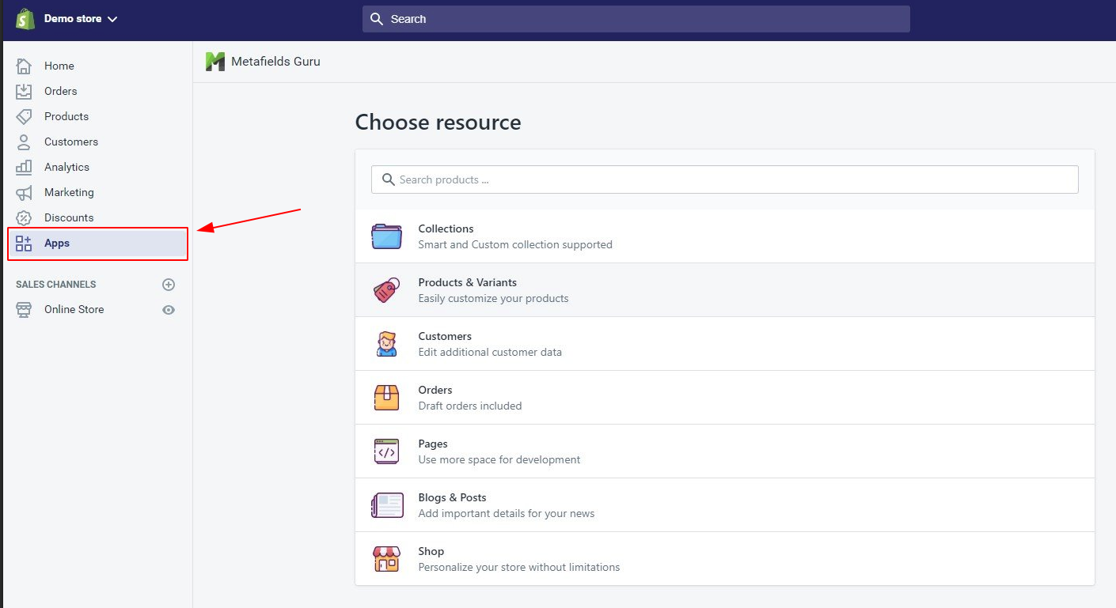Click the Apps grid icon
The image size is (1116, 608).
pyautogui.click(x=24, y=243)
